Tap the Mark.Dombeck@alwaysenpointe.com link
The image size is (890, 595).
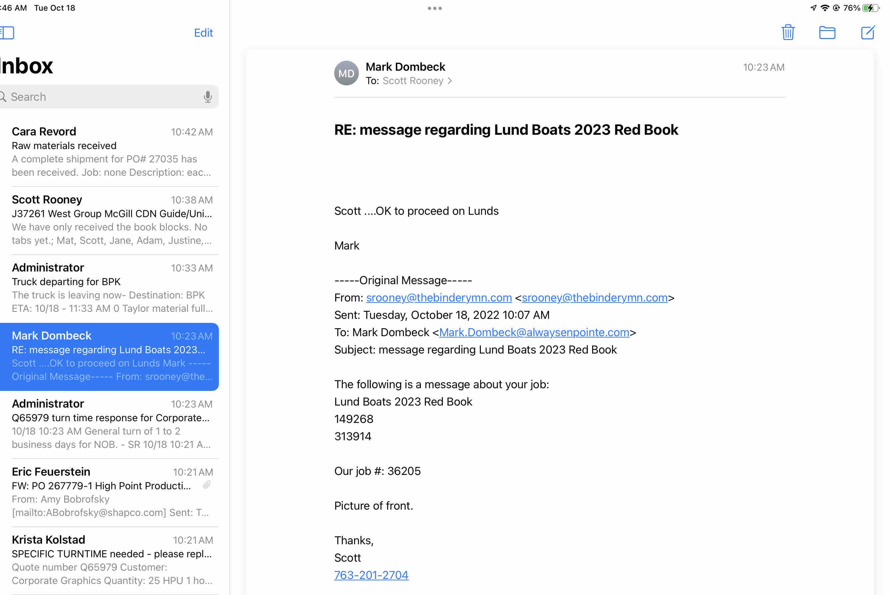[534, 333]
